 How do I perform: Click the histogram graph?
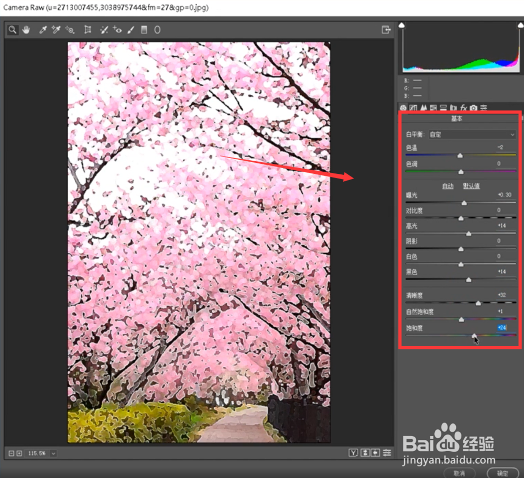pos(461,48)
